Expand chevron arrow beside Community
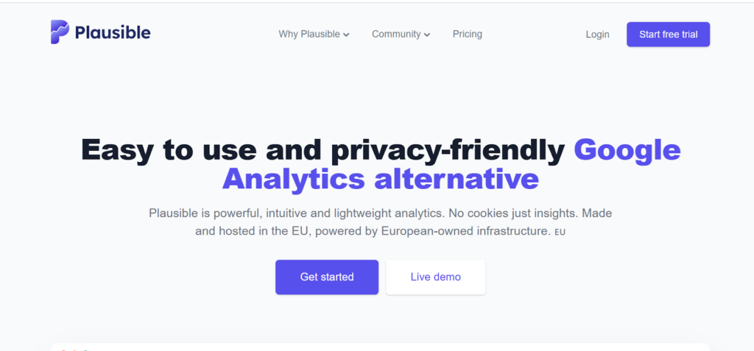 427,35
